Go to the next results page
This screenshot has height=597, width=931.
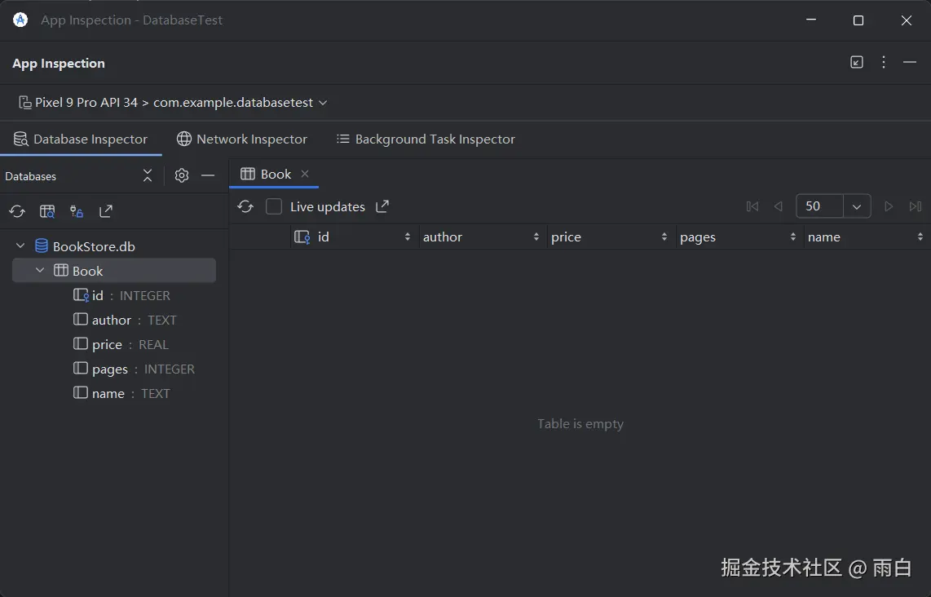889,206
